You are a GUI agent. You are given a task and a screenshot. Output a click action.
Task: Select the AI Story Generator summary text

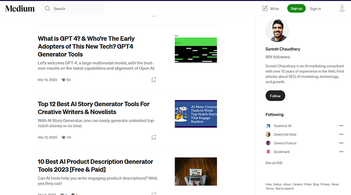click(x=96, y=123)
